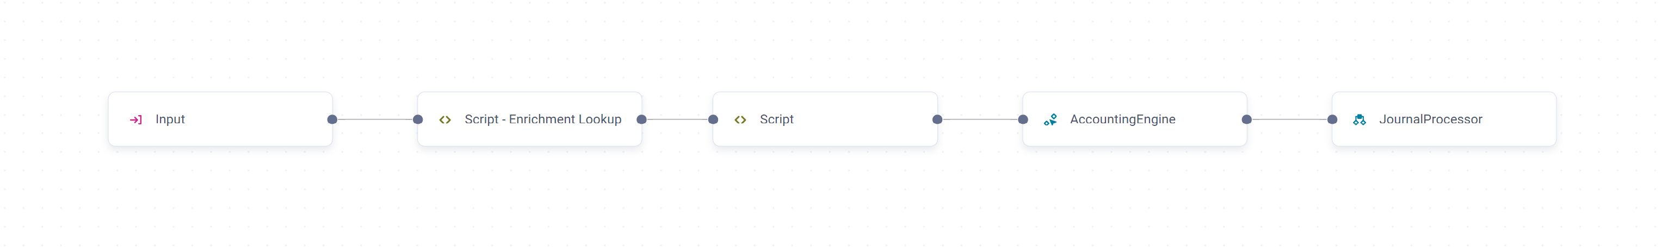Click the code icon beside the plain Script label
This screenshot has height=247, width=1662.
point(740,119)
